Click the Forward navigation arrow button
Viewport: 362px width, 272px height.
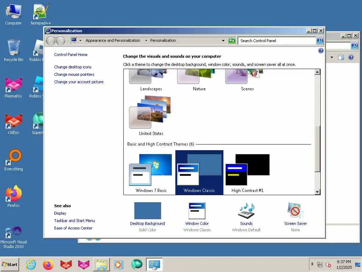[x=60, y=41]
